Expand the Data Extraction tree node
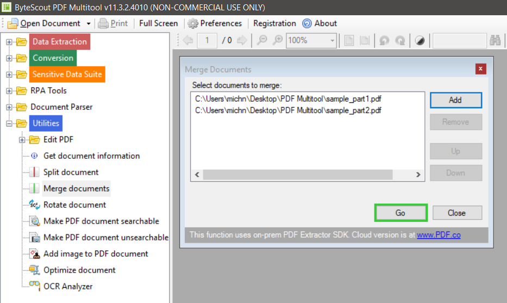Screen dimensions: 507x303 click(9, 42)
